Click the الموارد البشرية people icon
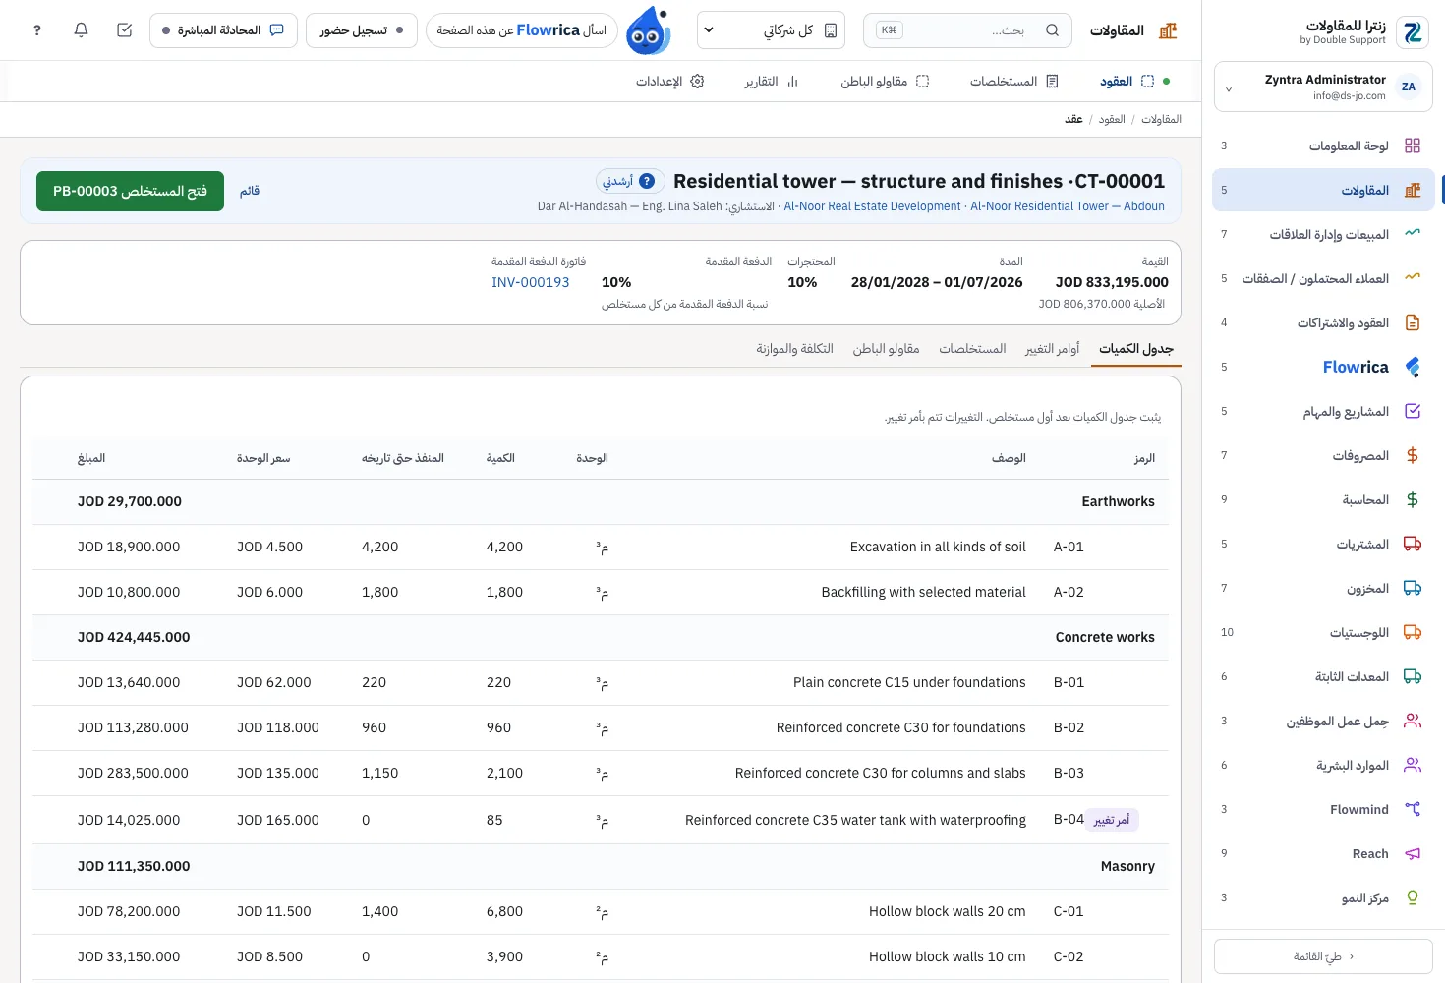This screenshot has width=1445, height=983. click(1413, 765)
